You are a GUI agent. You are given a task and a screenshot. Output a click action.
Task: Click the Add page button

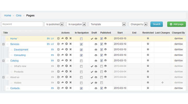click(177, 24)
